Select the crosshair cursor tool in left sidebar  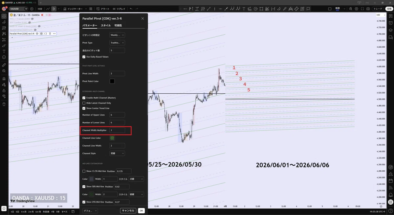(4, 16)
